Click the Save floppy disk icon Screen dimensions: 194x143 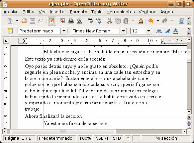33,21
